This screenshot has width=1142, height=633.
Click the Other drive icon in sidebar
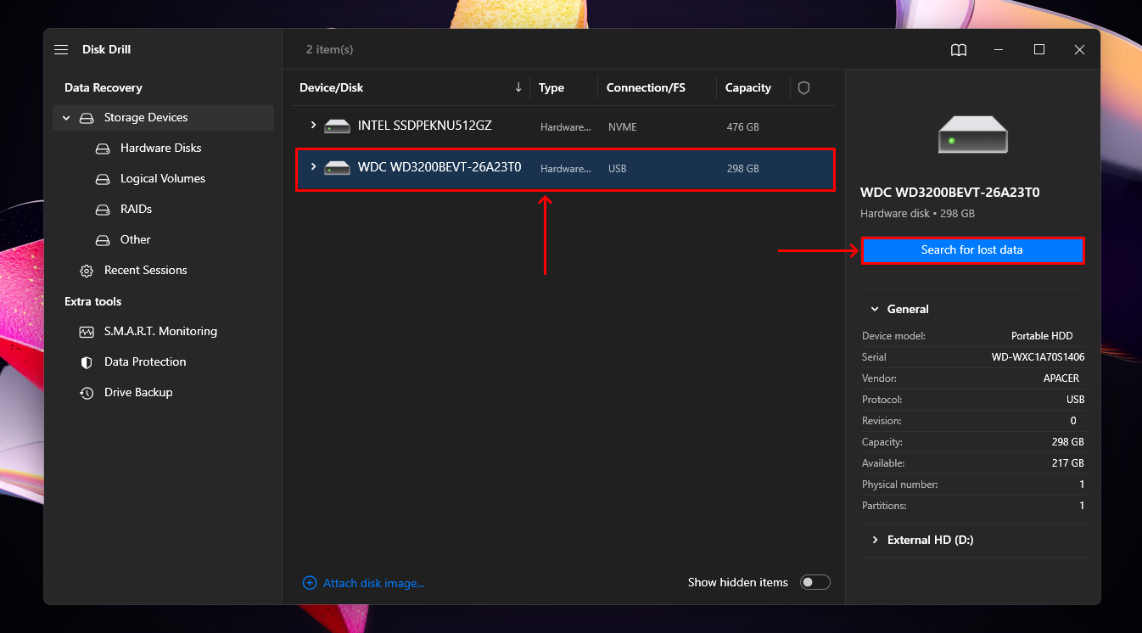(103, 240)
